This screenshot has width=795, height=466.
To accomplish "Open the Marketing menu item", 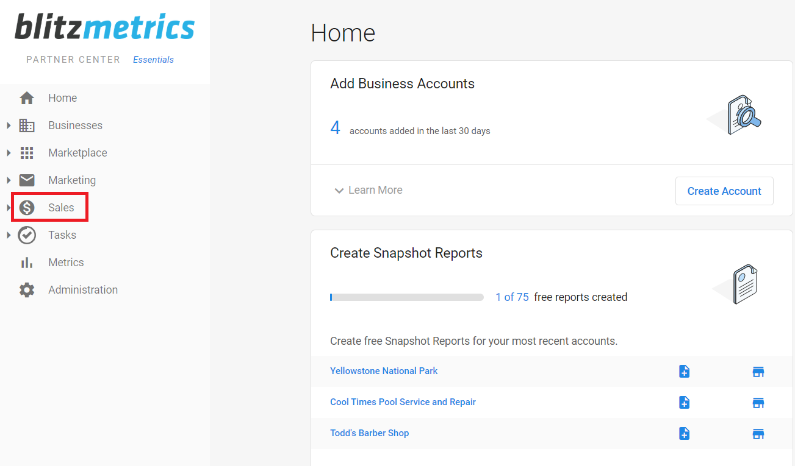I will click(x=72, y=180).
